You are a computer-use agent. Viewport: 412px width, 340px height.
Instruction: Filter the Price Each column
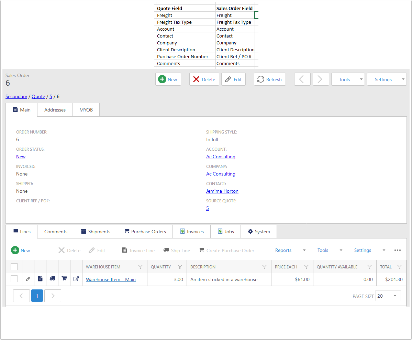point(307,267)
